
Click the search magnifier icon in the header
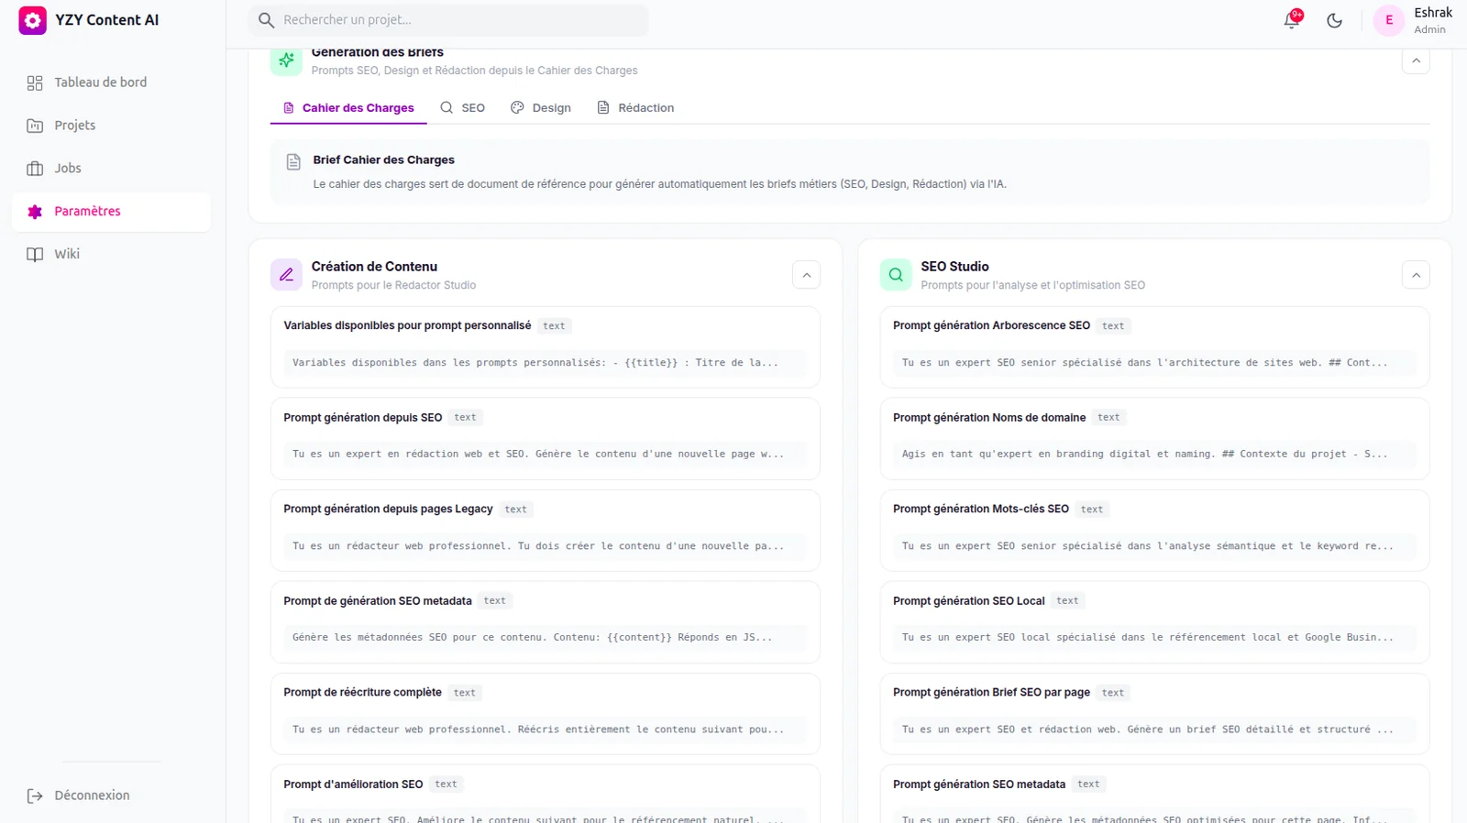[x=266, y=20]
